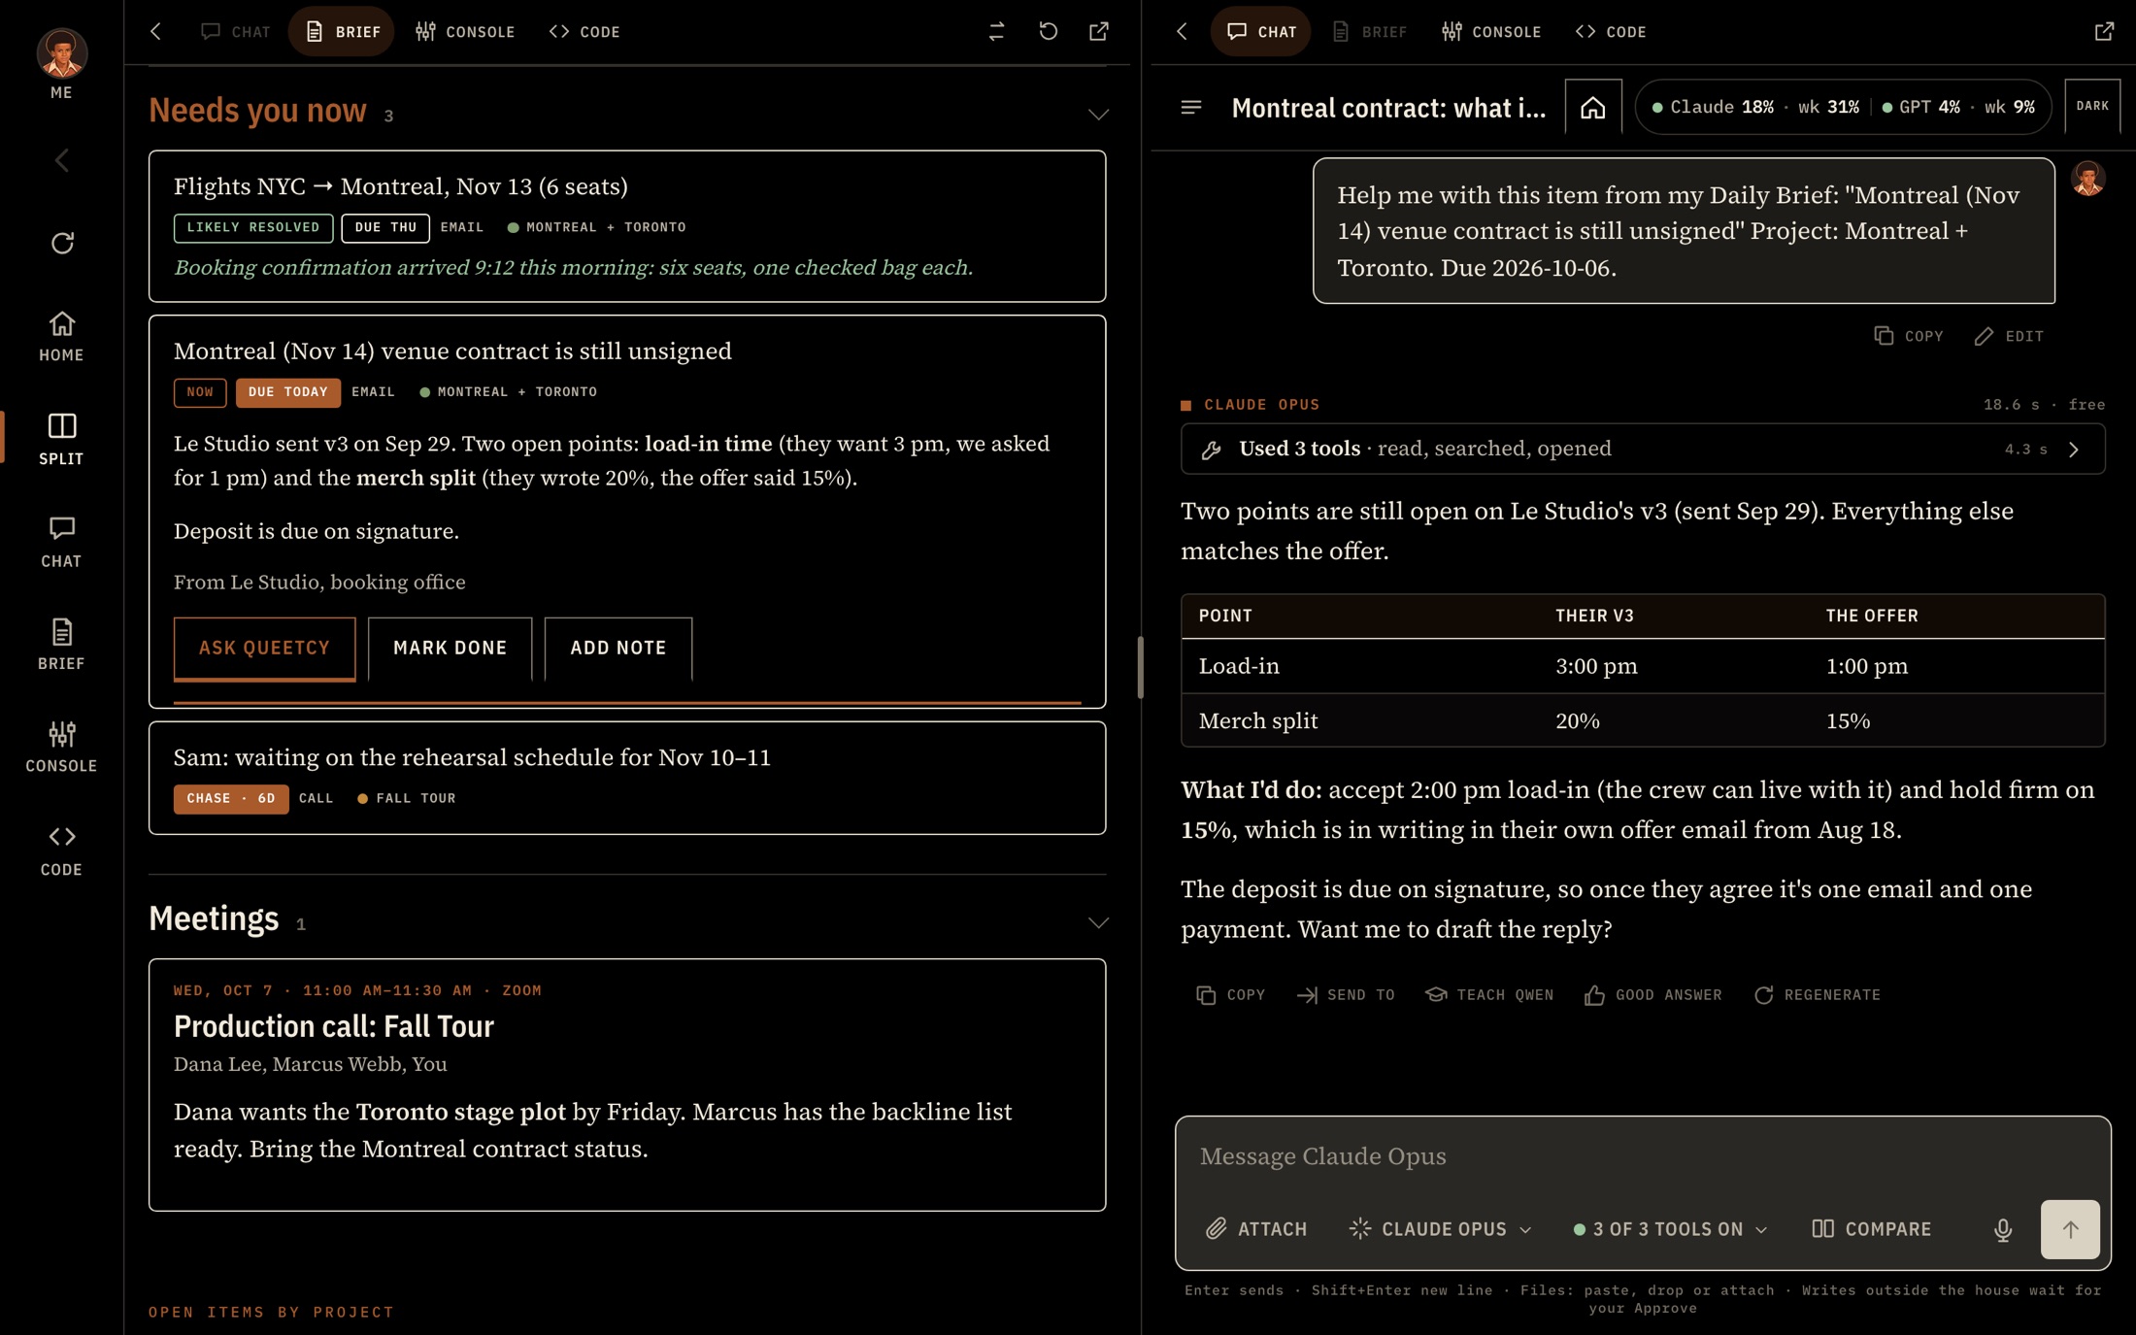
Task: Go to Home in the sidebar
Action: [61, 336]
